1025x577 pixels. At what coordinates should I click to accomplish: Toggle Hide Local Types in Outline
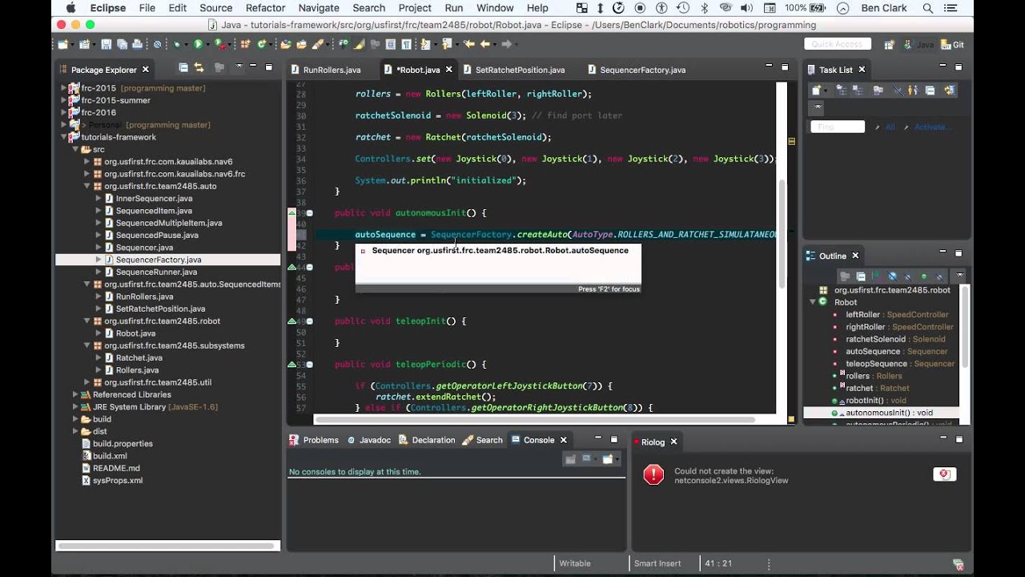[940, 276]
